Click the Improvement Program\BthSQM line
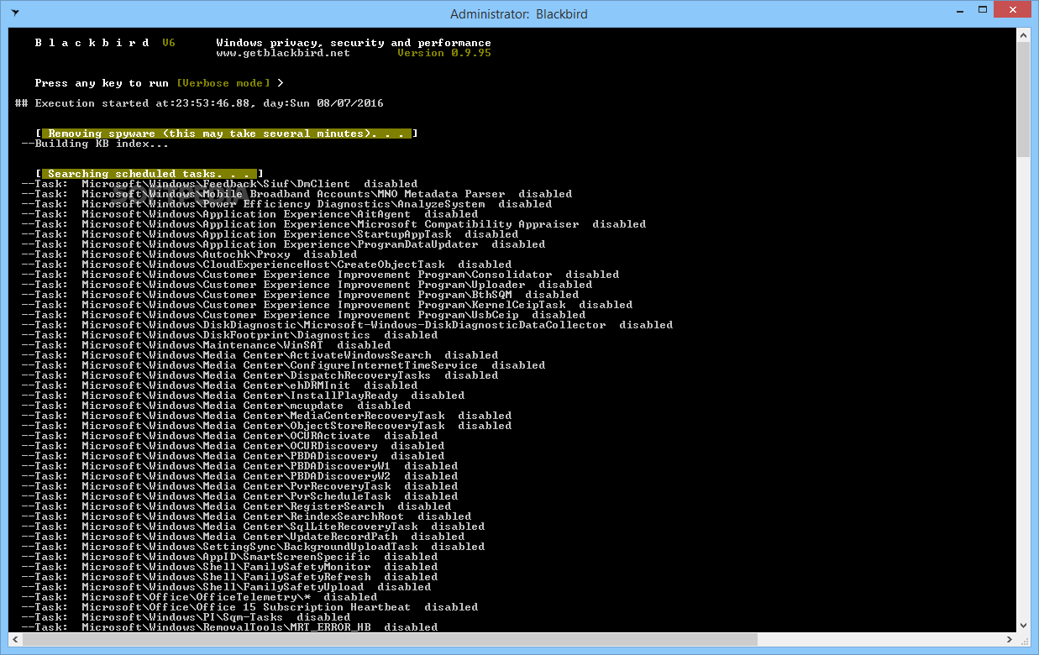This screenshot has height=655, width=1039. (300, 295)
